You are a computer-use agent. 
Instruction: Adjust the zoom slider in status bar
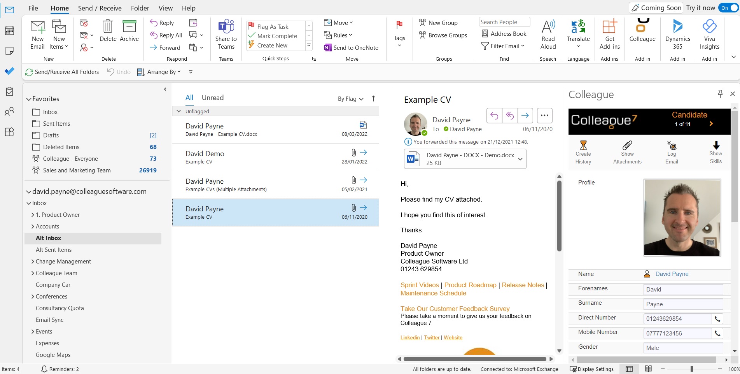coord(691,369)
